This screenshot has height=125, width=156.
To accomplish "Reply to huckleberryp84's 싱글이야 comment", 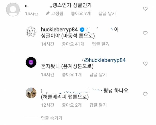I will point(101,44).
